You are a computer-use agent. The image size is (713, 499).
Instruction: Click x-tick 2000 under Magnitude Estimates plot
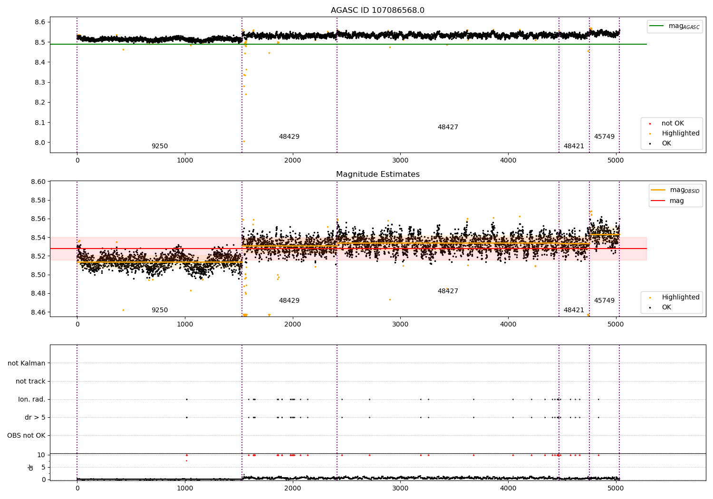pyautogui.click(x=292, y=325)
